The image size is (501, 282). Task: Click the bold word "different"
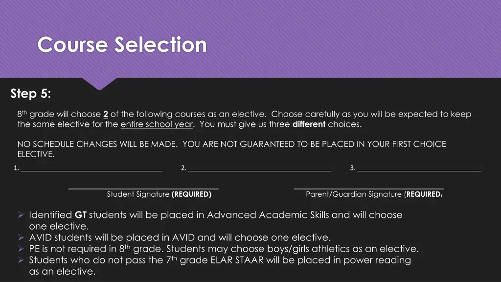pos(309,124)
